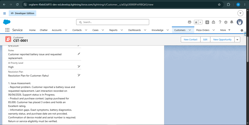Image resolution: width=249 pixels, height=125 pixels.
Task: Open the Dashboards tab
Action: pyautogui.click(x=135, y=30)
